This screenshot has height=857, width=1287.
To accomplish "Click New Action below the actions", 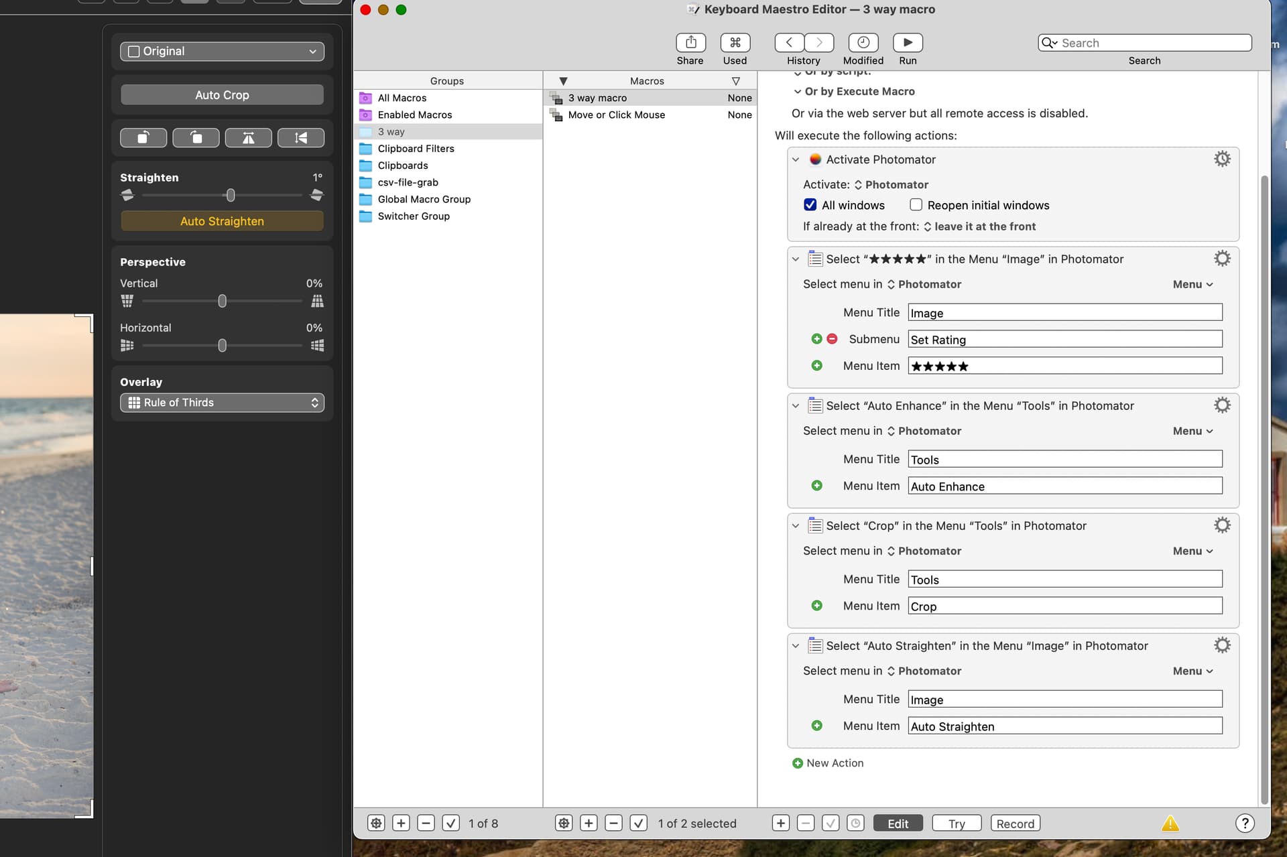I will pos(828,763).
